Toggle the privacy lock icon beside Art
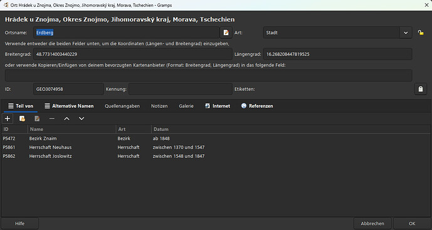The image size is (432, 230). [421, 33]
